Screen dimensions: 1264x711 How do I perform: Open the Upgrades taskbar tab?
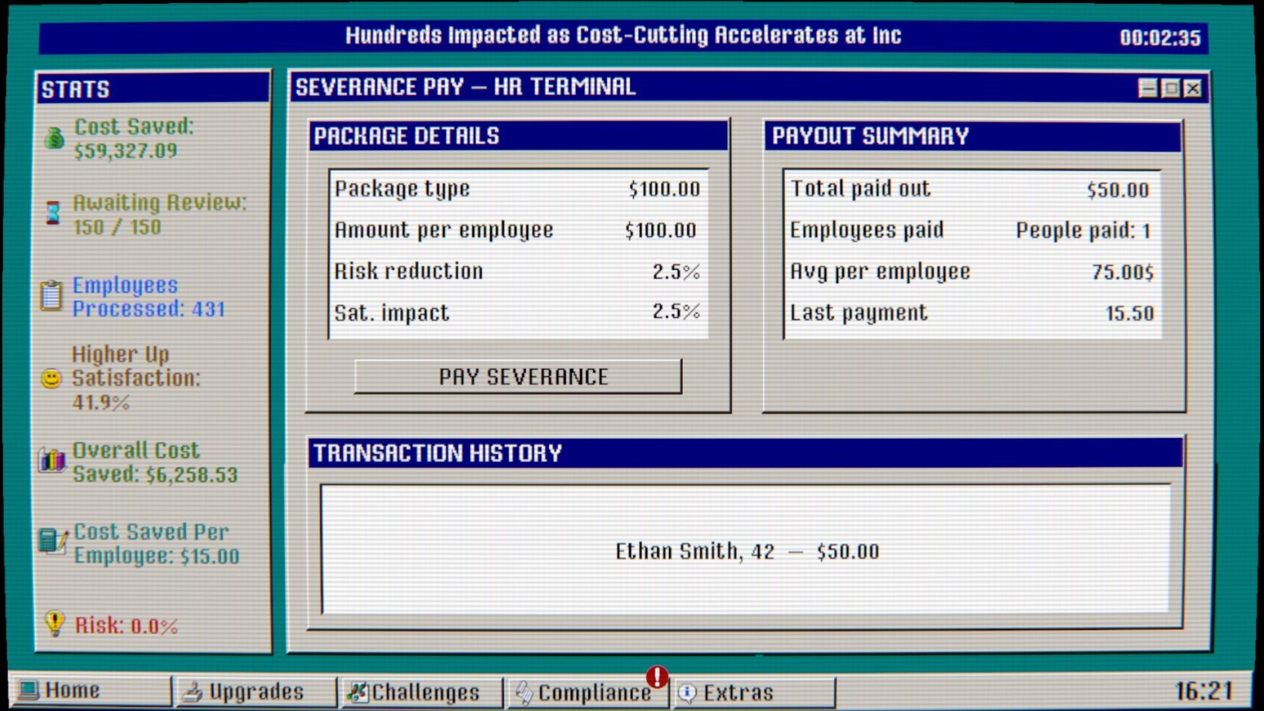tap(255, 692)
